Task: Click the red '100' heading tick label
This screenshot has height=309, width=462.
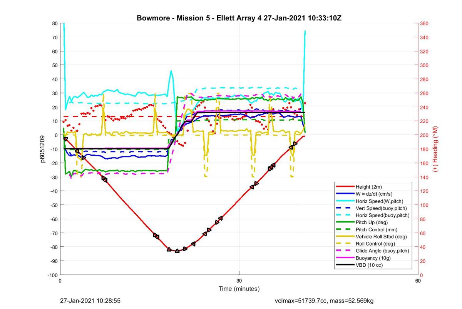Action: click(425, 205)
